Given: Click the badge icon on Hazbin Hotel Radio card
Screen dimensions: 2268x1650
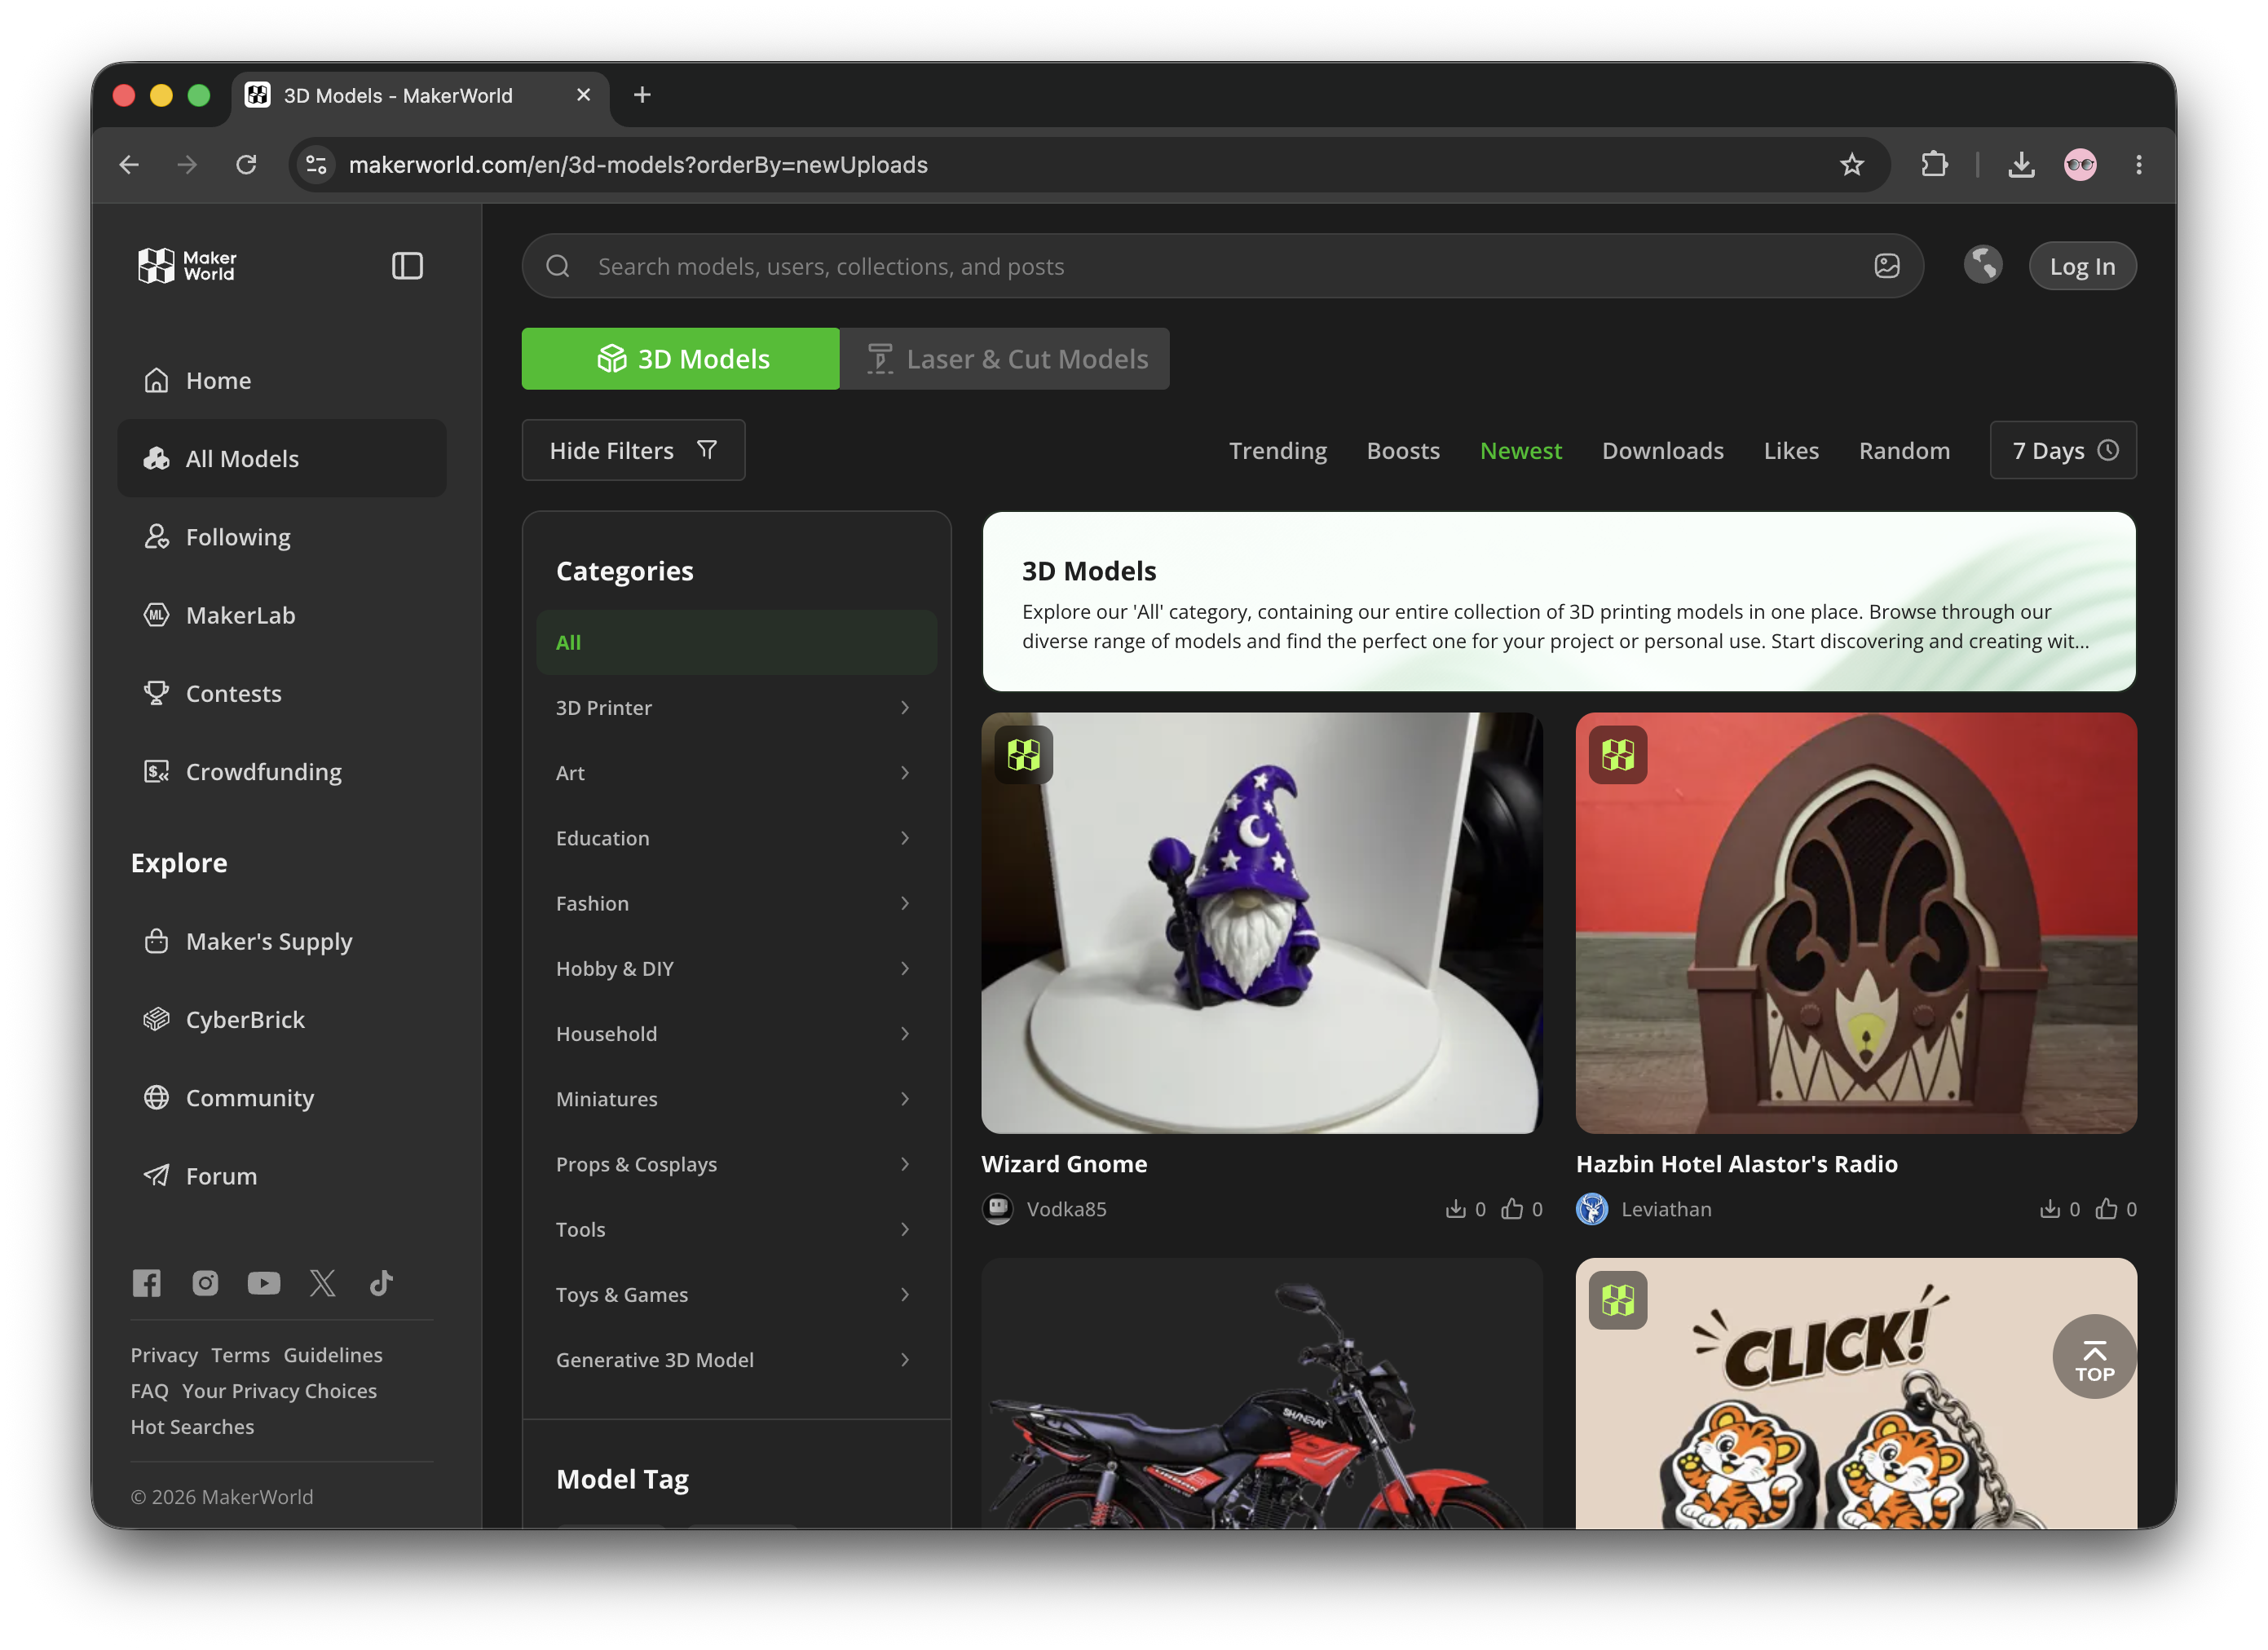Looking at the screenshot, I should pos(1617,755).
